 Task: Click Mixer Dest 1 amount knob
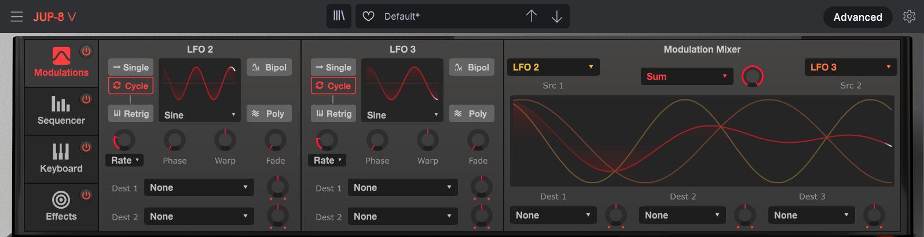tap(615, 215)
